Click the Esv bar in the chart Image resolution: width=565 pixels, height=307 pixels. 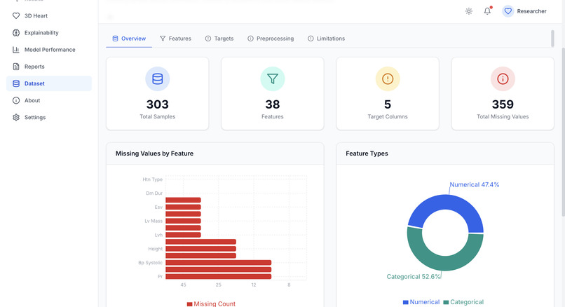click(x=183, y=207)
